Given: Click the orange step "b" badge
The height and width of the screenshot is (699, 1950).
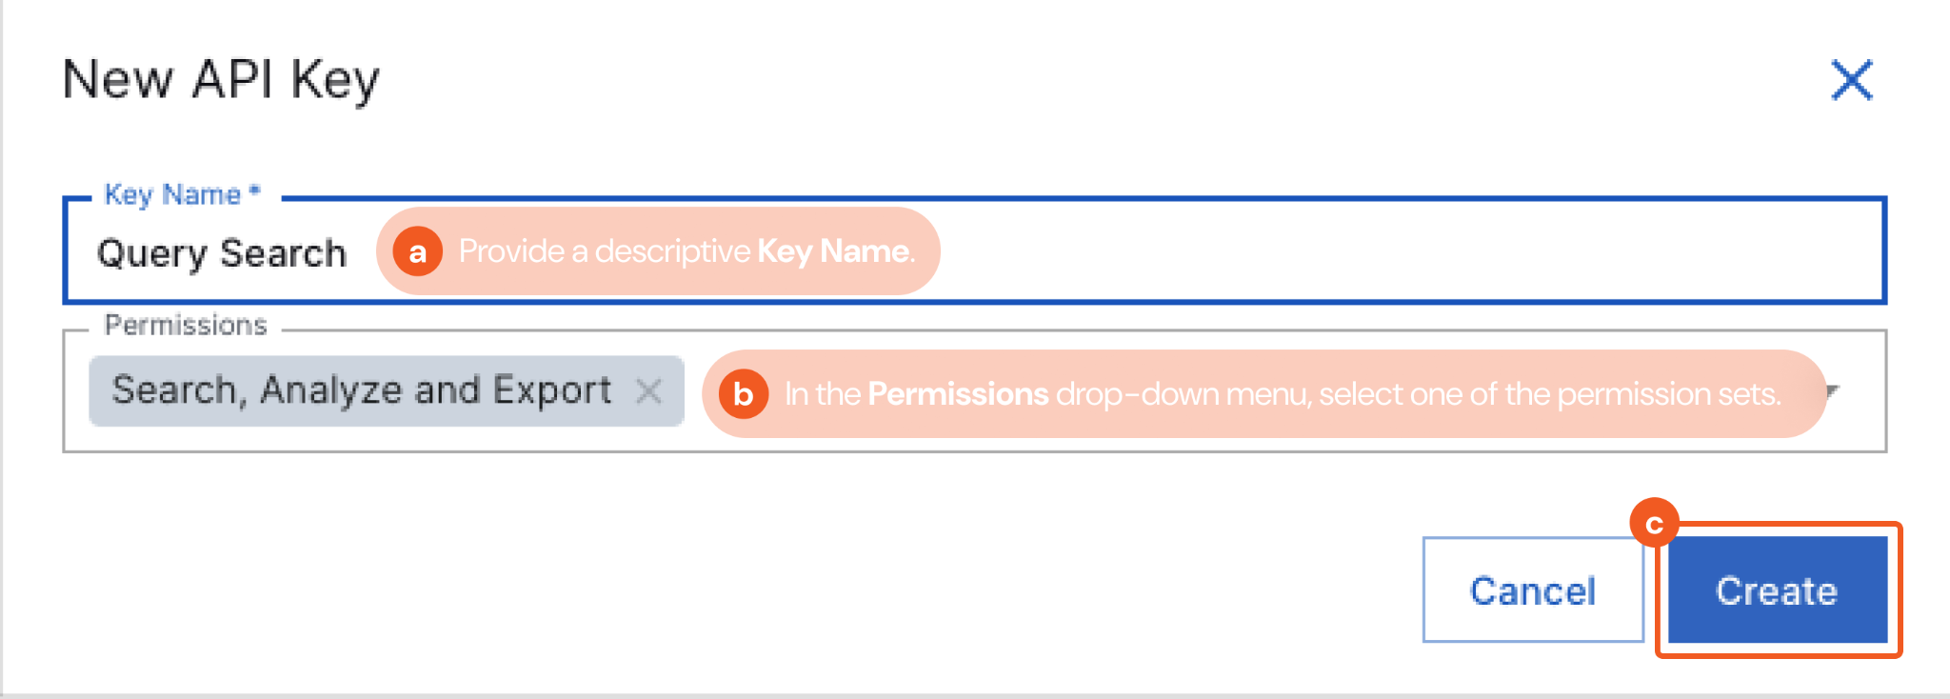Looking at the screenshot, I should pyautogui.click(x=744, y=393).
